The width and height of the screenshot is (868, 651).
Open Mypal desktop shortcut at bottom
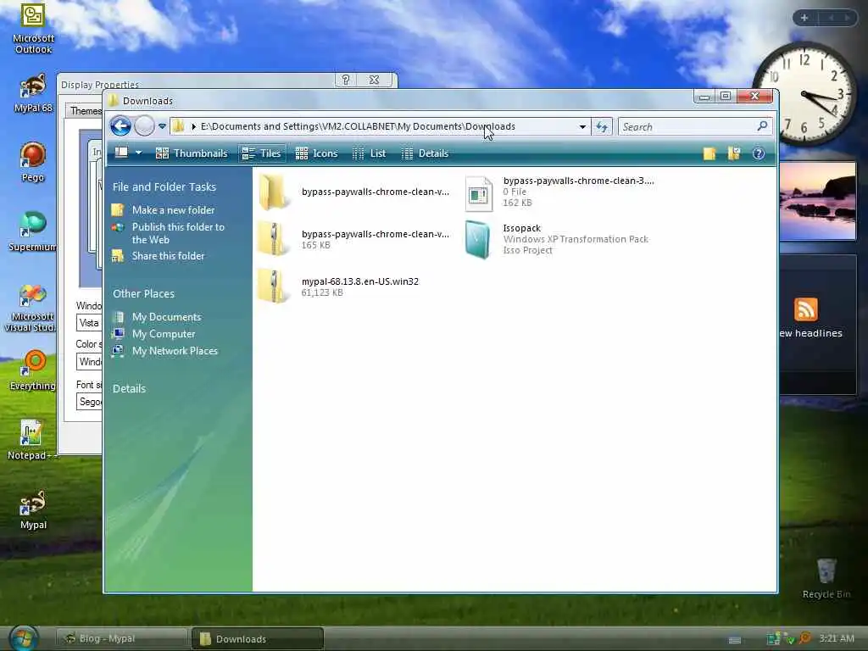pos(33,509)
